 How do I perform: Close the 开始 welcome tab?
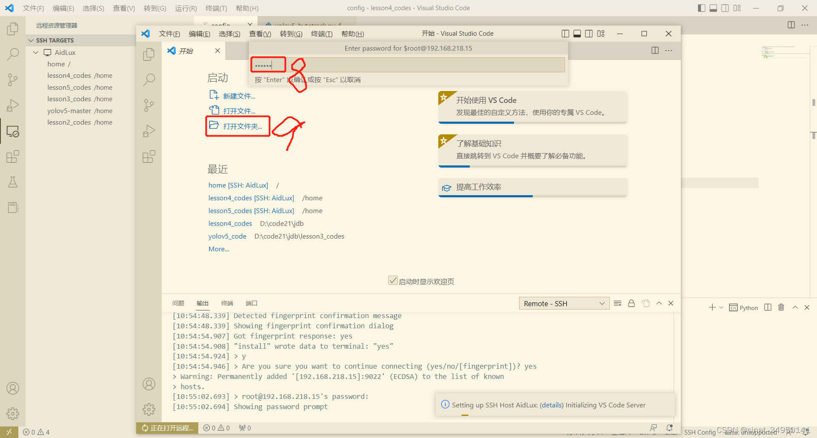(x=217, y=51)
